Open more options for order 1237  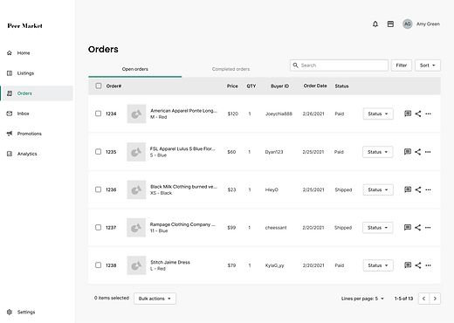(x=428, y=228)
